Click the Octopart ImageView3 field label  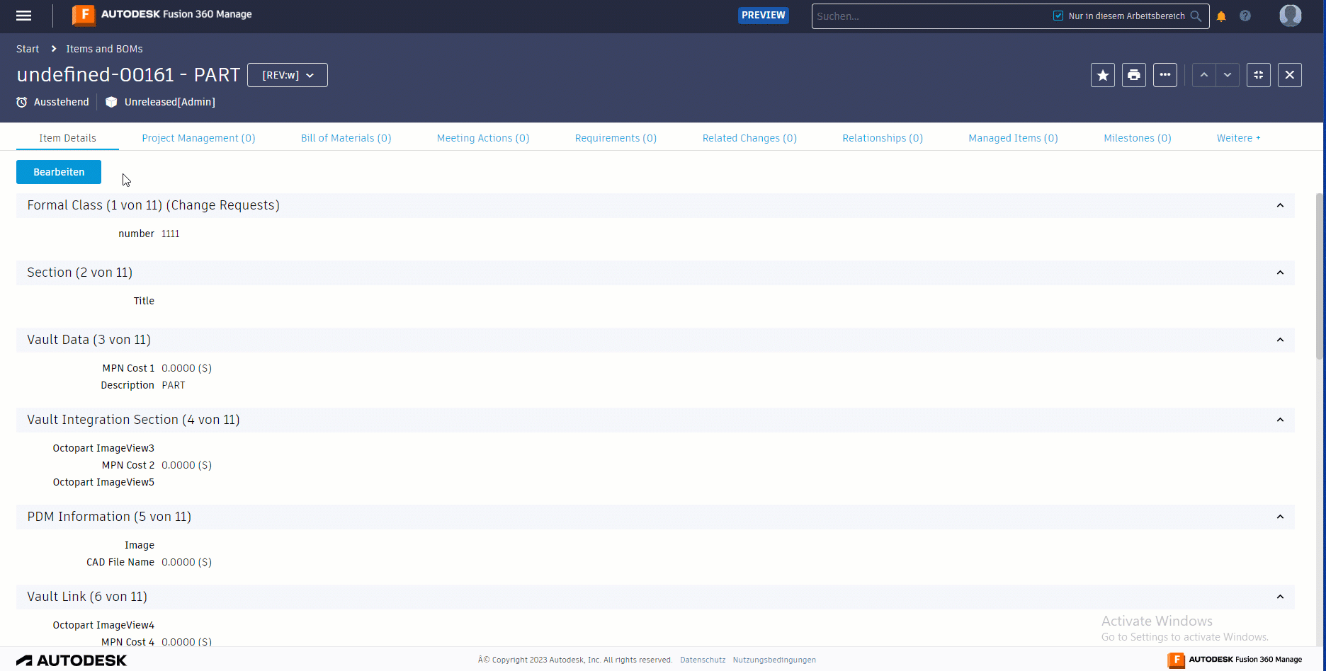pos(103,448)
